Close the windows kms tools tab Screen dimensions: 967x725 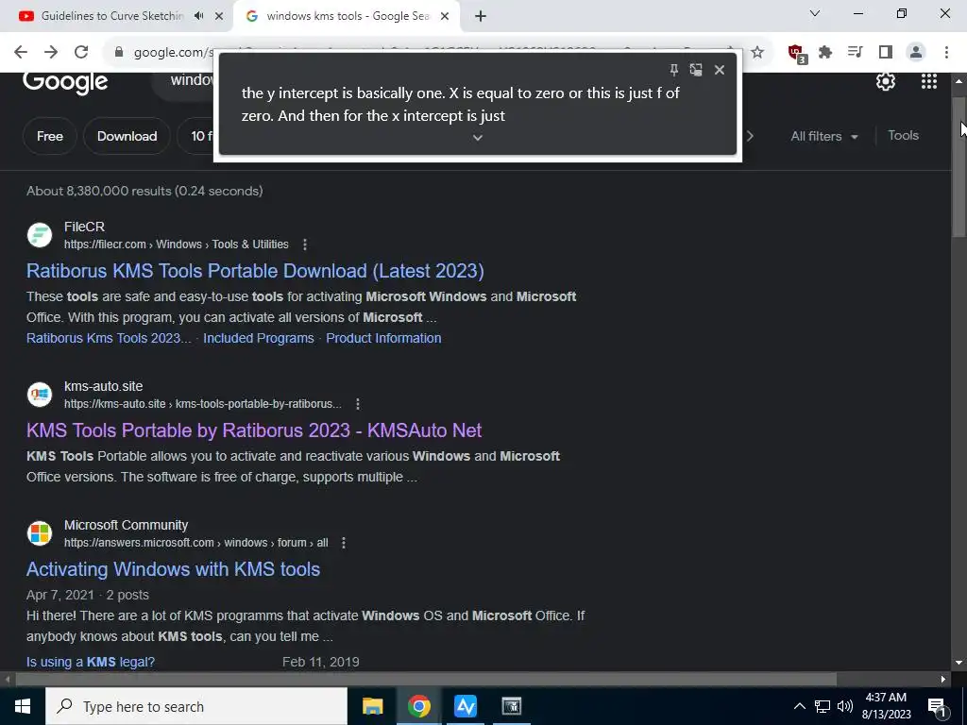pyautogui.click(x=445, y=16)
